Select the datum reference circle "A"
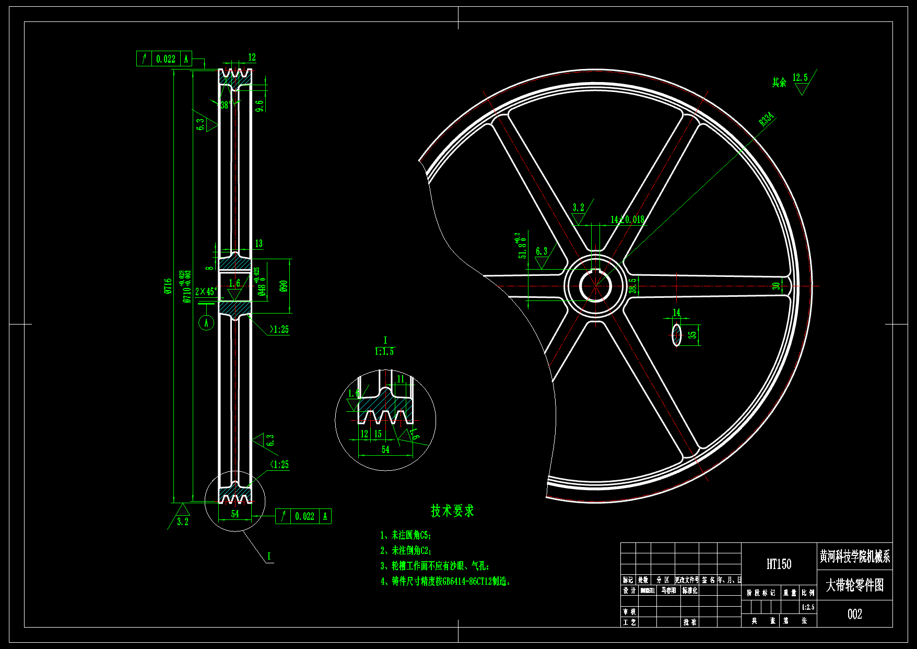This screenshot has height=649, width=917. 206,323
